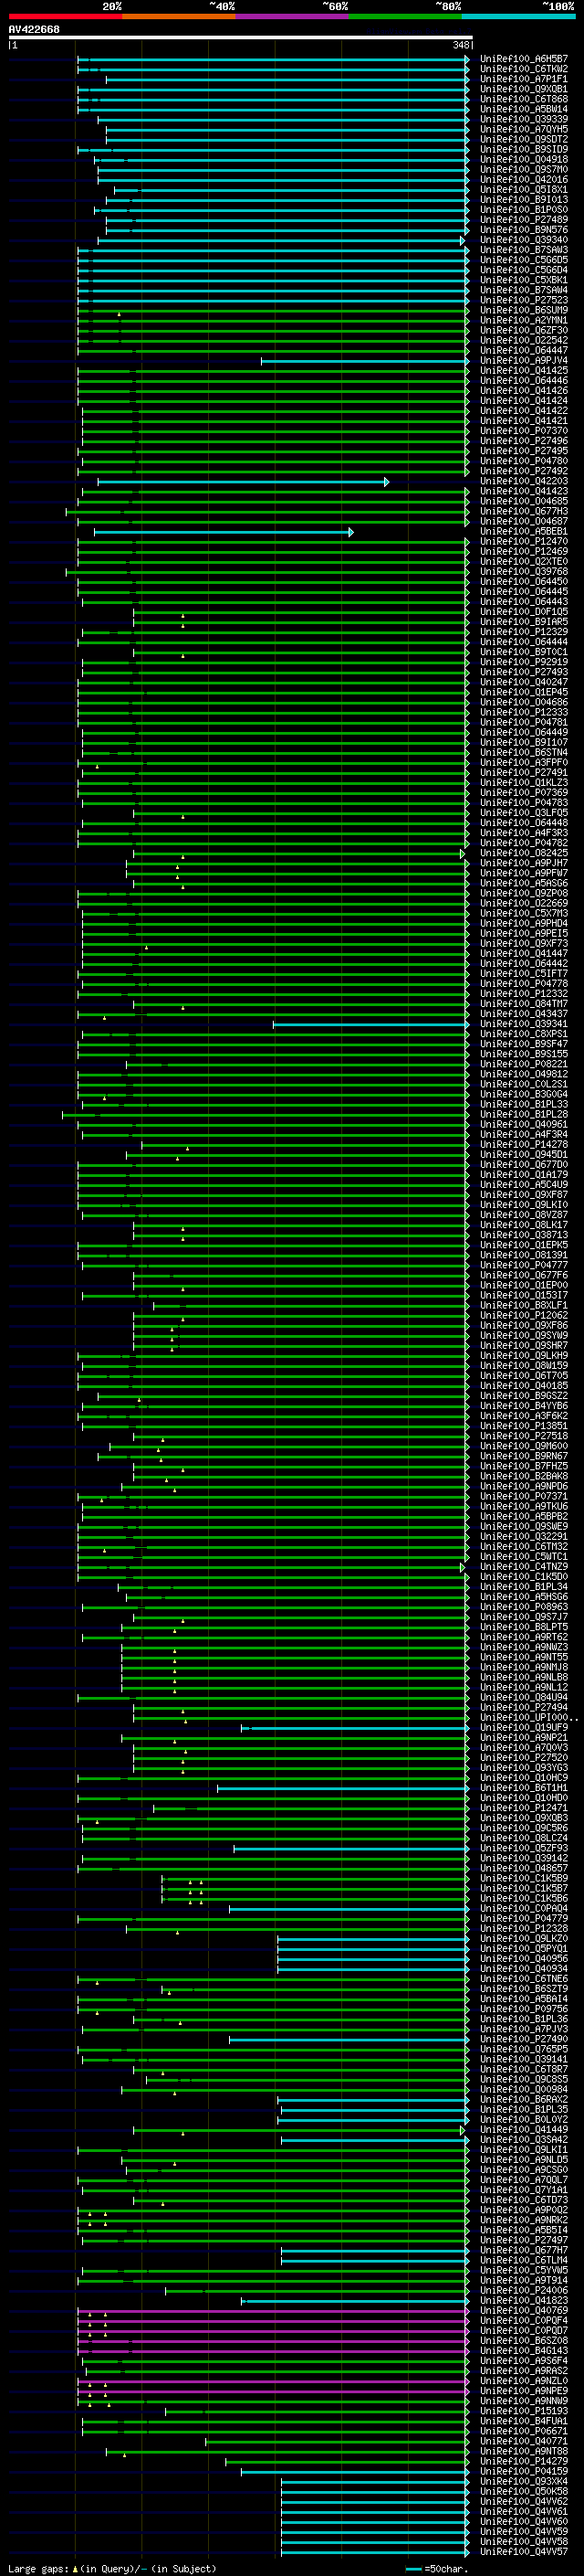
Task: Open the UniRef100_P08963 hit
Action: click(x=523, y=1606)
